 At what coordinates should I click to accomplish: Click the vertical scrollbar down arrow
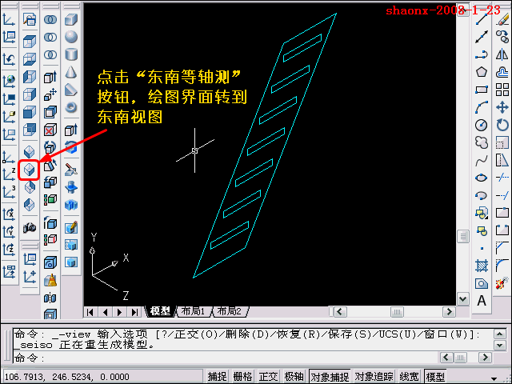[462, 298]
